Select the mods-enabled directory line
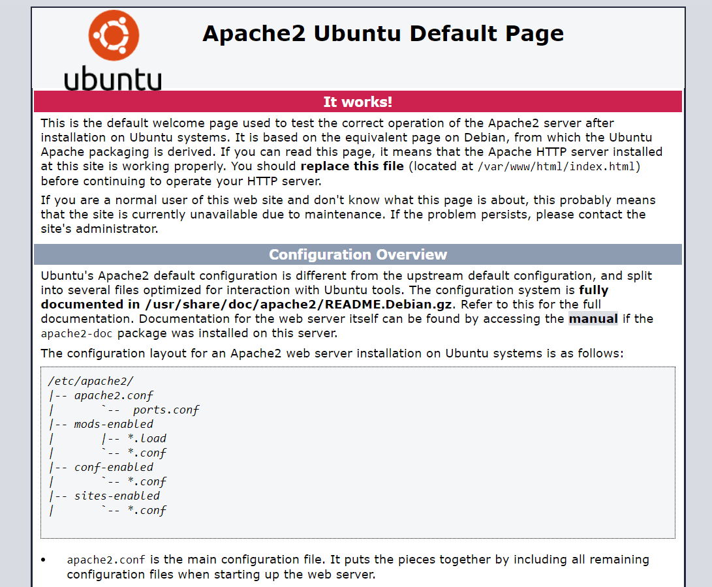Image resolution: width=712 pixels, height=587 pixels. [114, 424]
